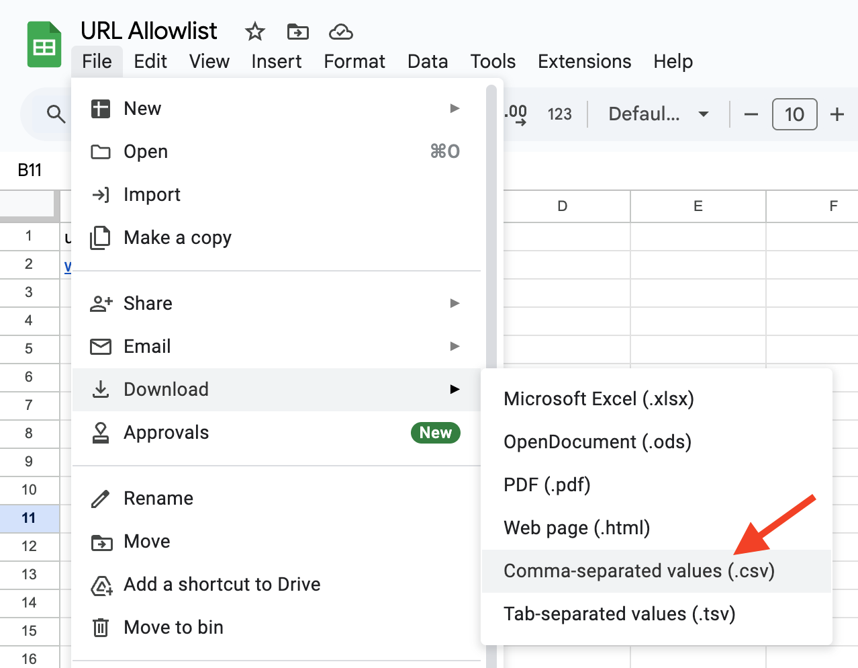
Task: Select Move to bin
Action: (277, 627)
